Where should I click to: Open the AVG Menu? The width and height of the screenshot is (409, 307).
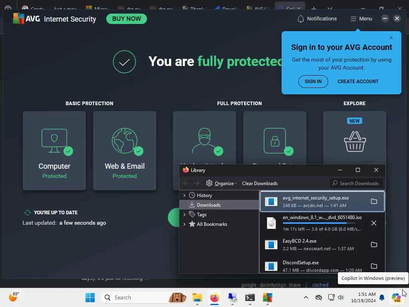[x=361, y=19]
